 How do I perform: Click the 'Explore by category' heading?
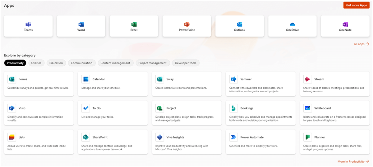pyautogui.click(x=20, y=55)
